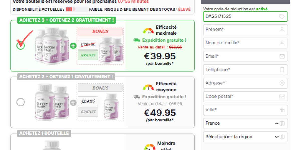Choose the Achetez 1 bouteille package
Screen dimensions: 301x150
click(44, 133)
